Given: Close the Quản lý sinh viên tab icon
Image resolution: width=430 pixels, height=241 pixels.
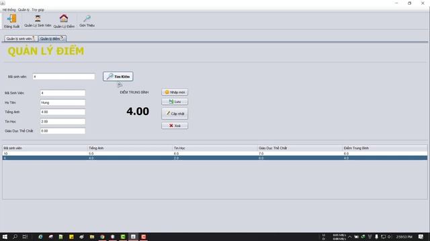Looking at the screenshot, I should tap(34, 38).
